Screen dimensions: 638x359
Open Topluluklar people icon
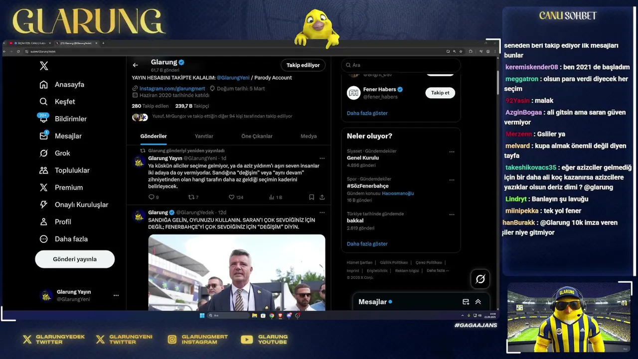44,171
